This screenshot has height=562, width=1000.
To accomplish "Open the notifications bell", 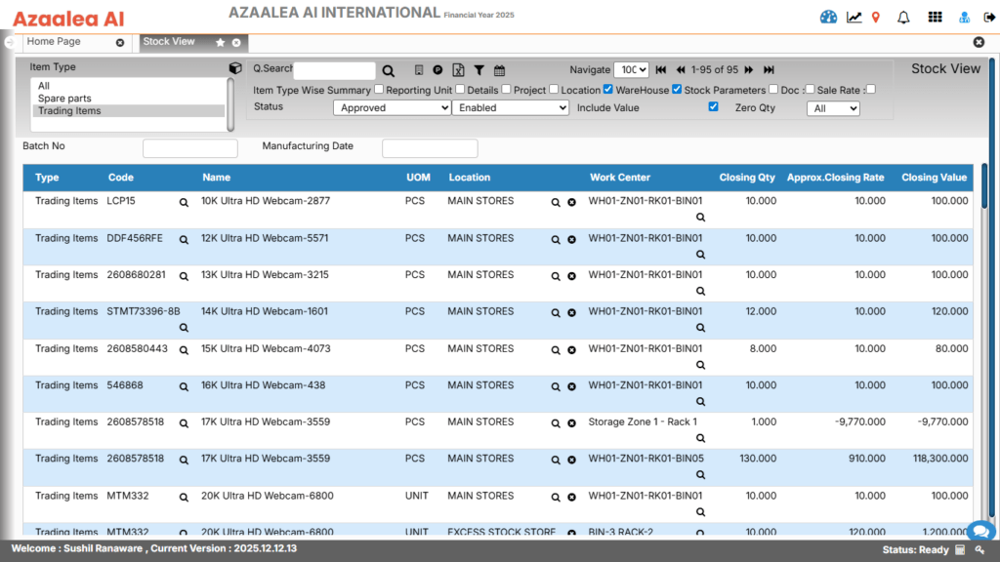I will [x=903, y=17].
